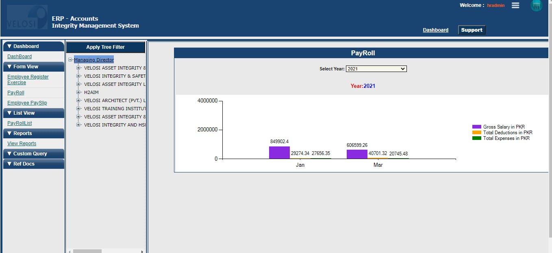Screen dimensions: 552x253
Task: Click the user profile avatar icon
Action: point(536,6)
